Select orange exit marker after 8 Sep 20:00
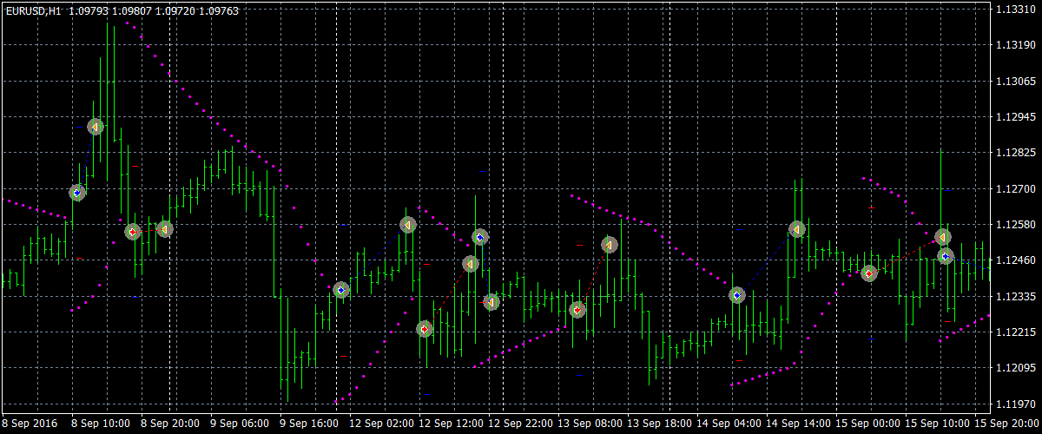Image resolution: width=1042 pixels, height=434 pixels. (164, 229)
